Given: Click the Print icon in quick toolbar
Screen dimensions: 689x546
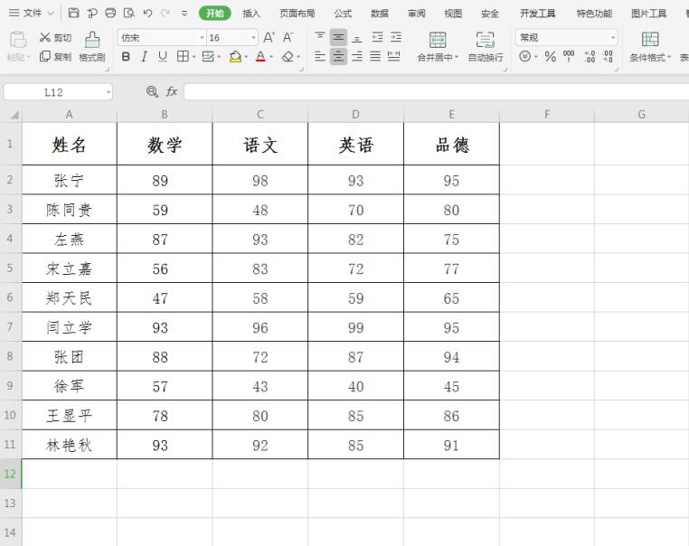Looking at the screenshot, I should 110,13.
